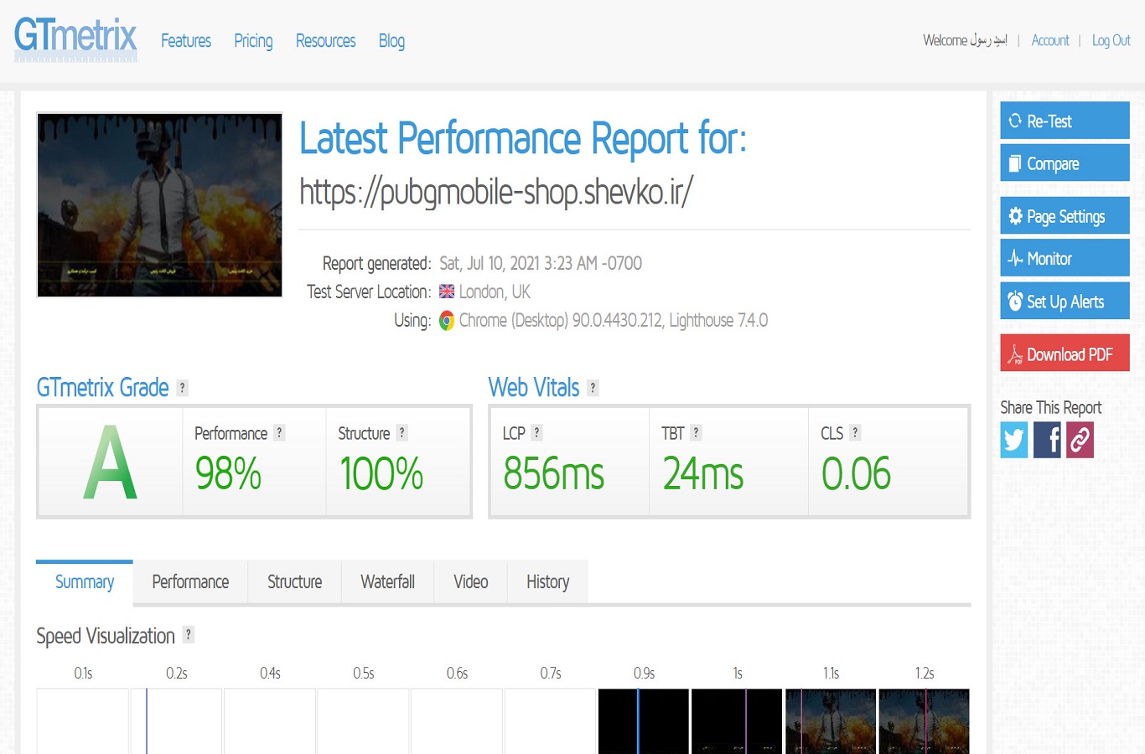Image resolution: width=1145 pixels, height=754 pixels.
Task: Click the 100% structure score
Action: [x=381, y=473]
